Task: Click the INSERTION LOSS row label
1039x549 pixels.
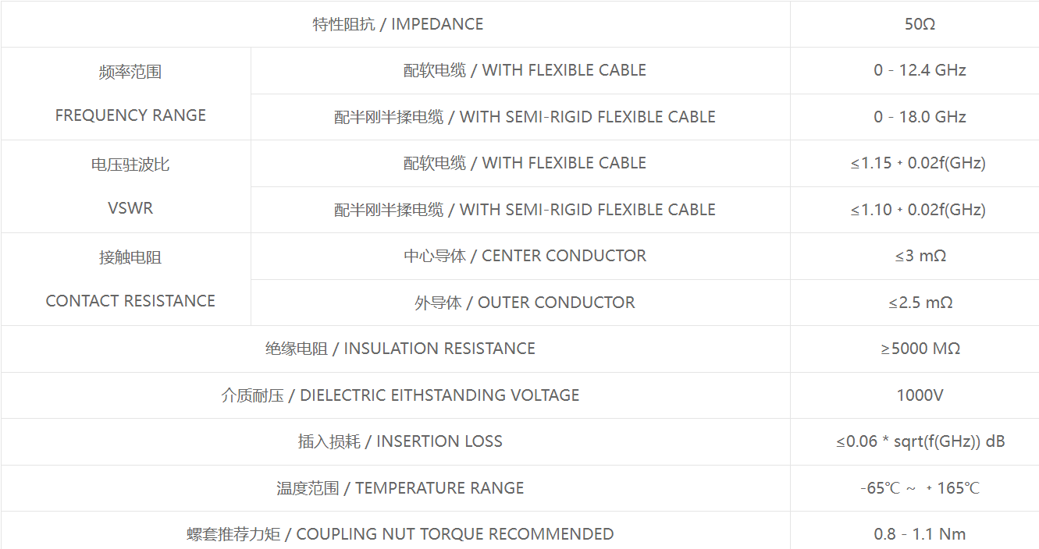Action: point(400,441)
